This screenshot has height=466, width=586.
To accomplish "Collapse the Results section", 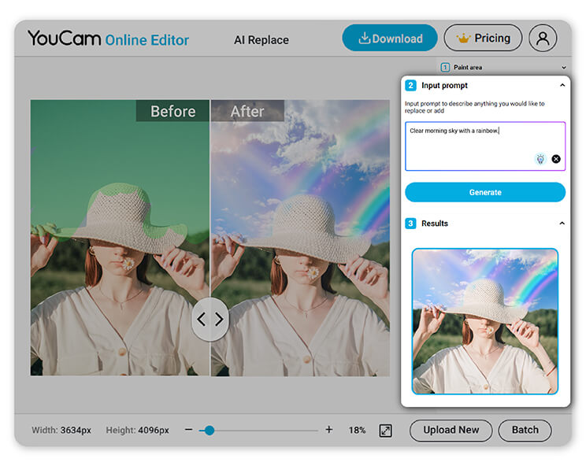I will pos(562,224).
